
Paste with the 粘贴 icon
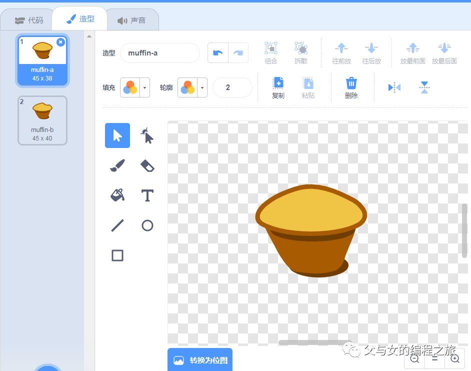point(308,87)
